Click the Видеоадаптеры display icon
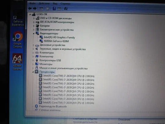 click(x=37, y=33)
